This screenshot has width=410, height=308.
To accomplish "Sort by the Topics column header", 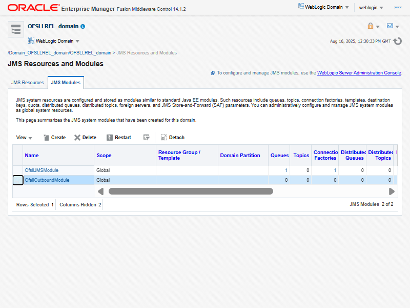I will [x=301, y=156].
